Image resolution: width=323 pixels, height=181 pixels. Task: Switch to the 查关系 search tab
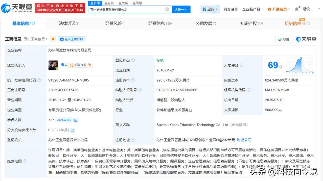point(123,3)
